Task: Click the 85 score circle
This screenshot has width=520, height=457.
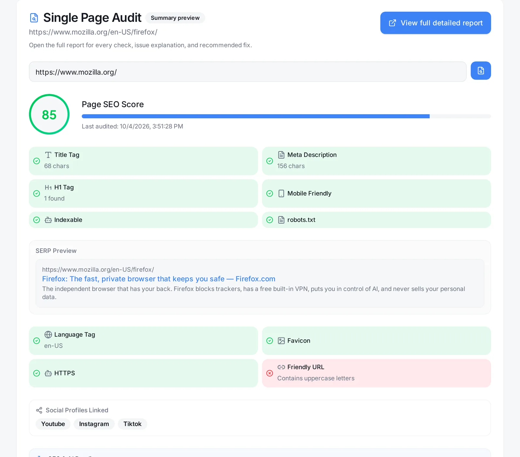Action: tap(49, 114)
